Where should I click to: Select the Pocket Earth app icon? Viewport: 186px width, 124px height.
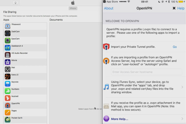click(7, 120)
